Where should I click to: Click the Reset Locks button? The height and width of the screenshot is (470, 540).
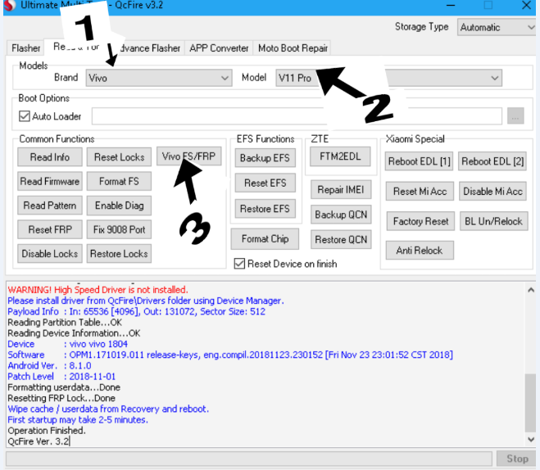tap(119, 157)
